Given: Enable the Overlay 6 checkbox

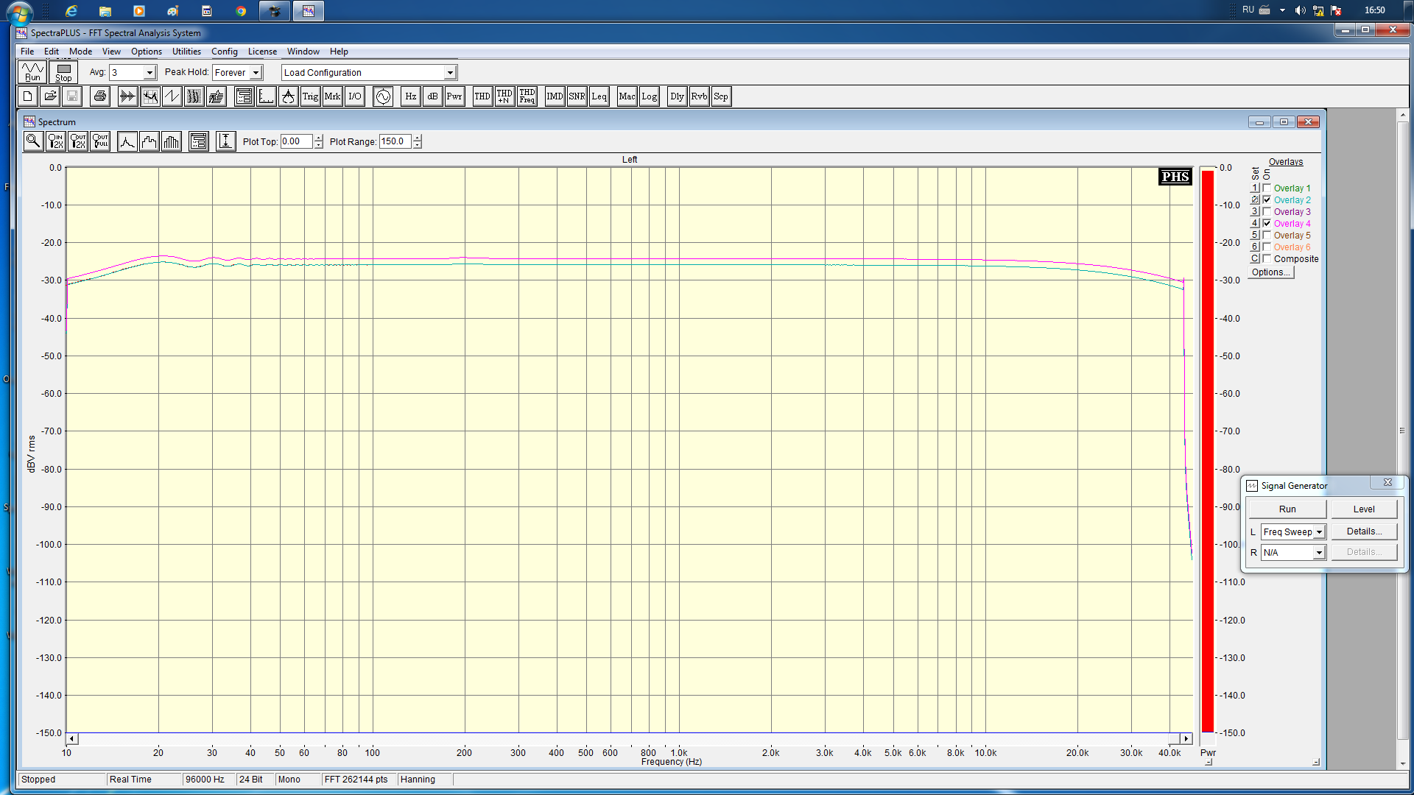Looking at the screenshot, I should [x=1267, y=247].
